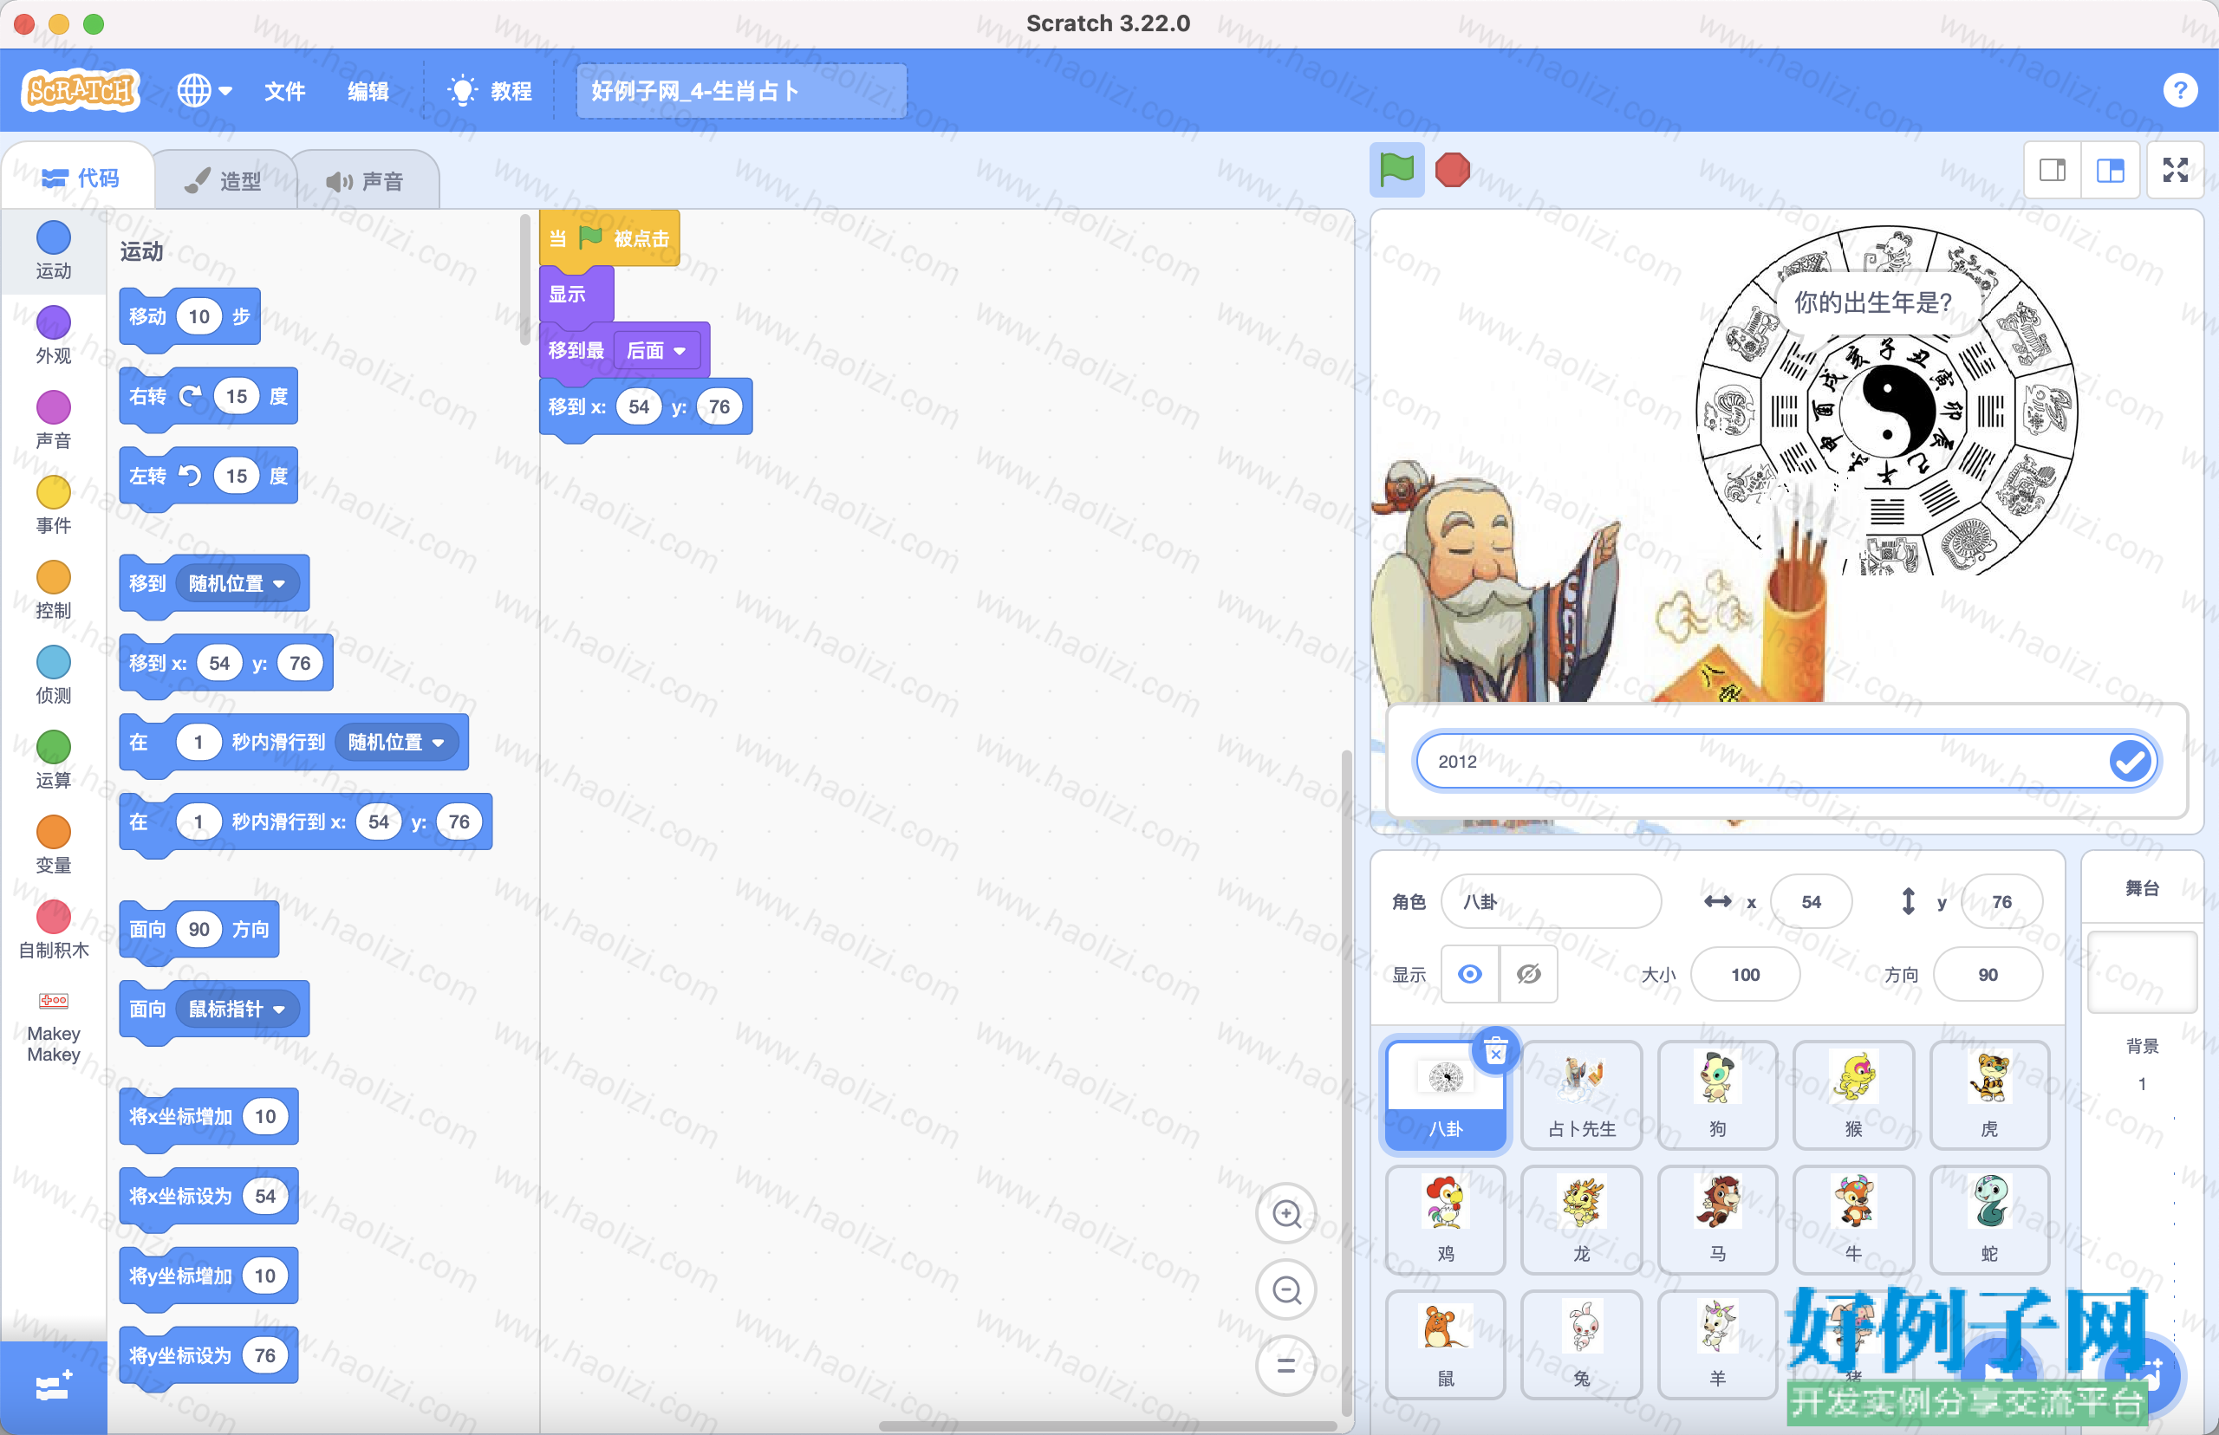Open the 编辑 menu
Viewport: 2219px width, 1435px height.
368,91
